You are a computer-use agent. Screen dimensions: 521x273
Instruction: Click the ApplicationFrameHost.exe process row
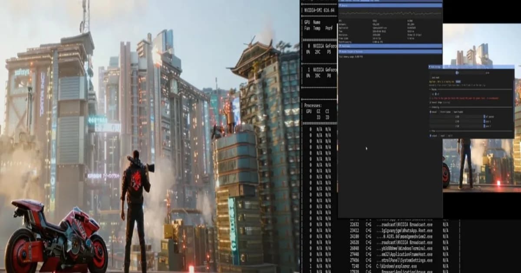(x=378, y=254)
